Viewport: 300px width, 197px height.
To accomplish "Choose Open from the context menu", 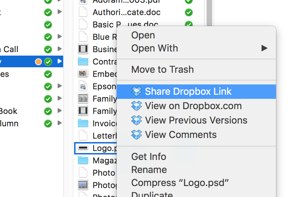I will (143, 35).
